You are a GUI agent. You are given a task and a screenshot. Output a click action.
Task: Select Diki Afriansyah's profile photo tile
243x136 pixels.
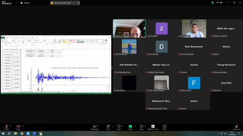(x=129, y=46)
